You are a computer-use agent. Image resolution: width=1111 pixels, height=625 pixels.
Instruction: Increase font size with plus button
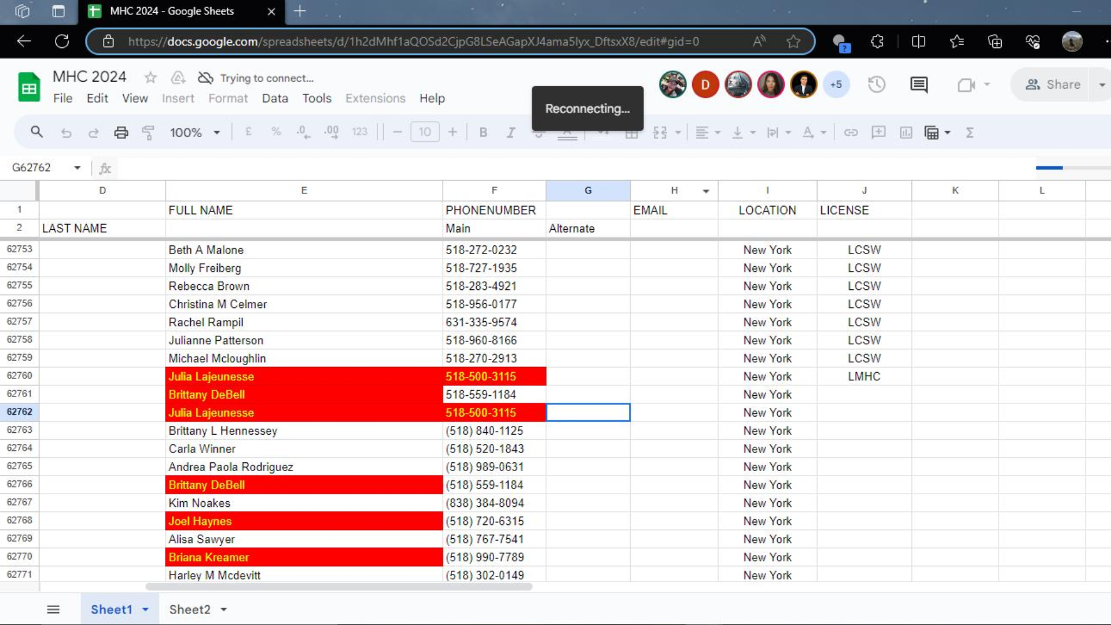click(453, 132)
